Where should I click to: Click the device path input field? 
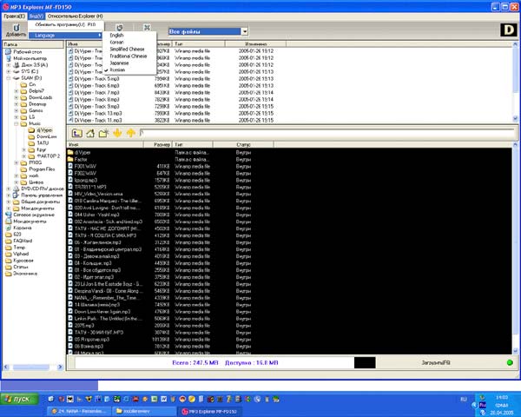click(x=327, y=133)
